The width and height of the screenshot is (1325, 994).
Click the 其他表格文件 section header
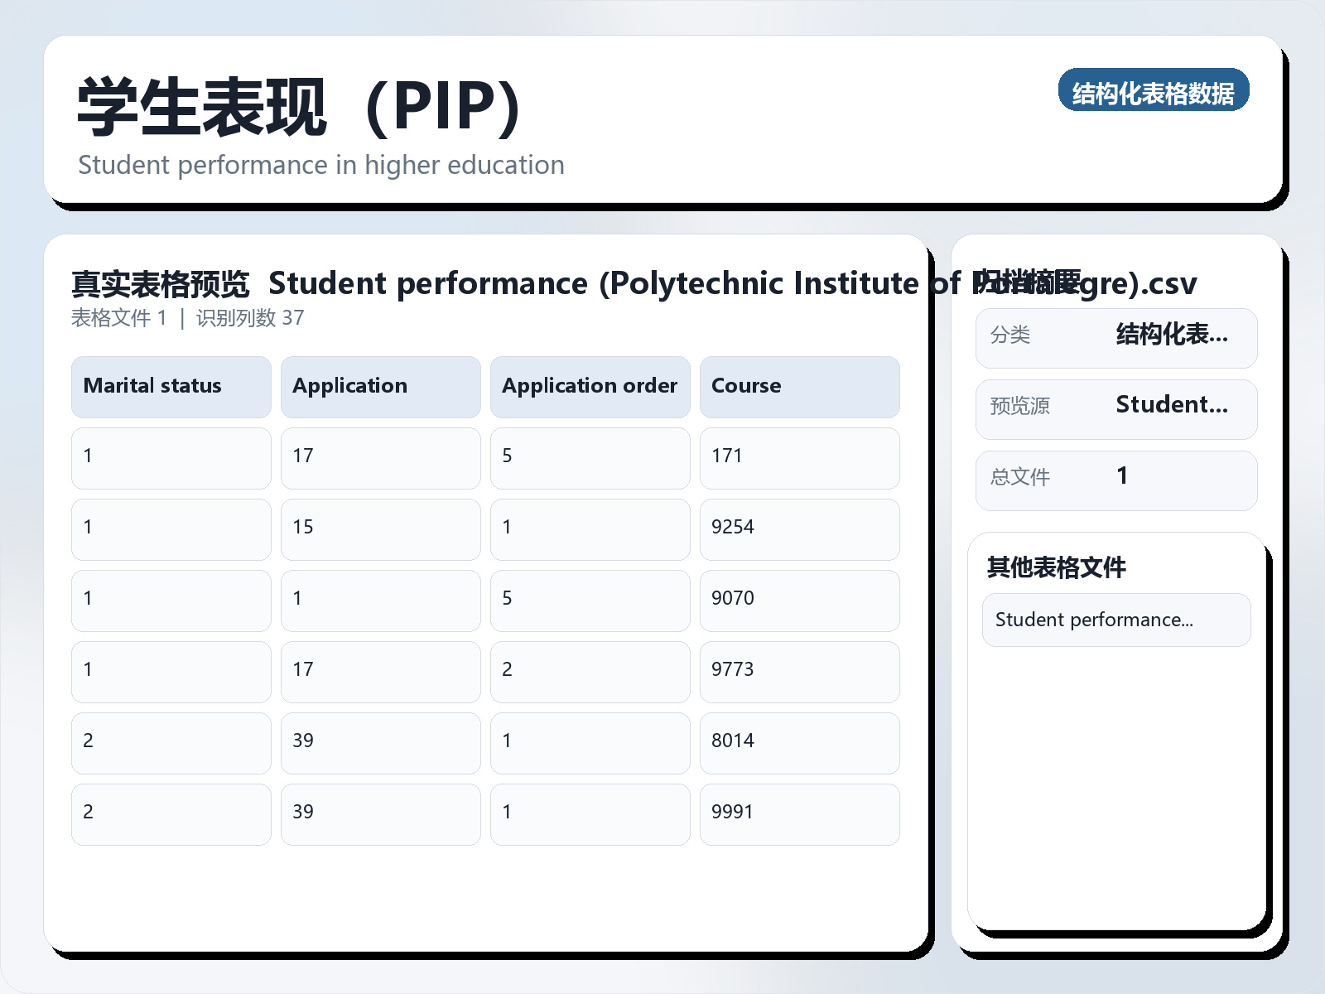[x=1058, y=567]
